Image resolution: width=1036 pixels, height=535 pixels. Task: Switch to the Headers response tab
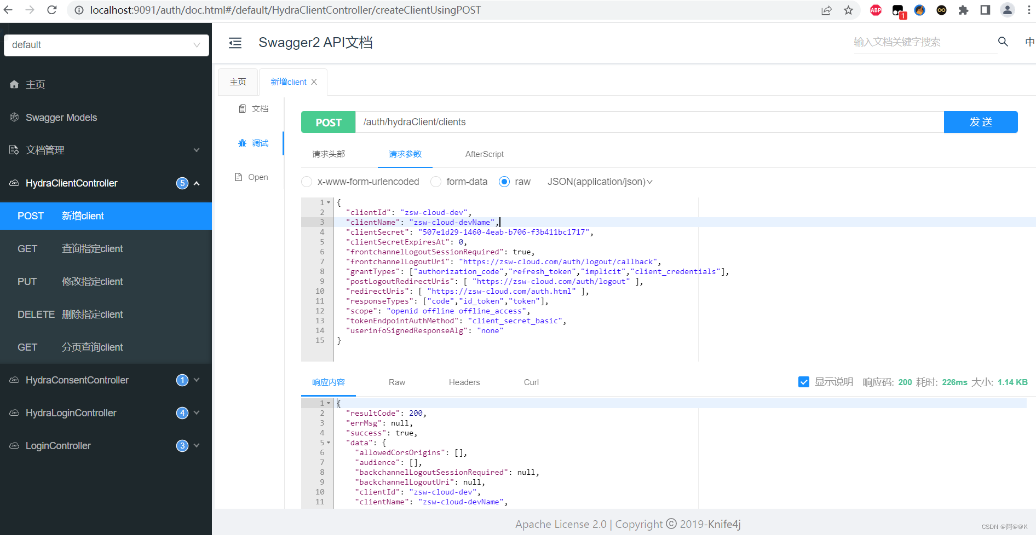point(464,382)
